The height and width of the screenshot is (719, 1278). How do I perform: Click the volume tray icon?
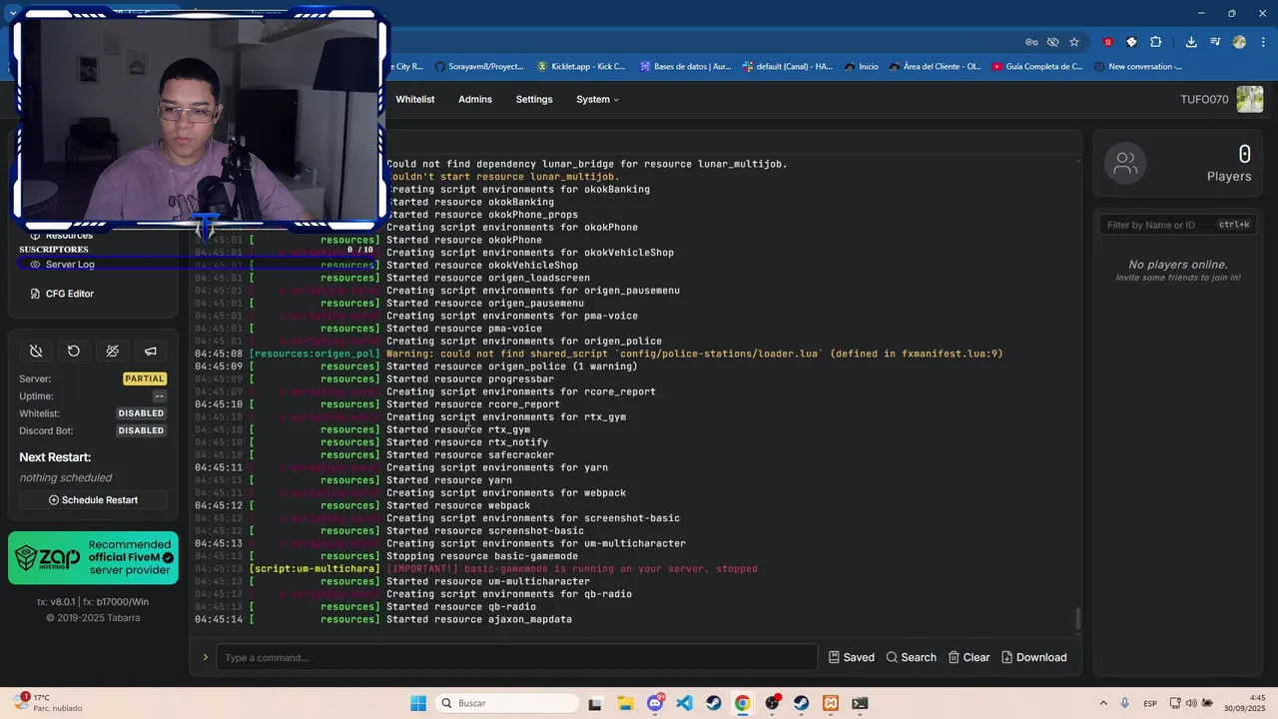pos(1193,703)
